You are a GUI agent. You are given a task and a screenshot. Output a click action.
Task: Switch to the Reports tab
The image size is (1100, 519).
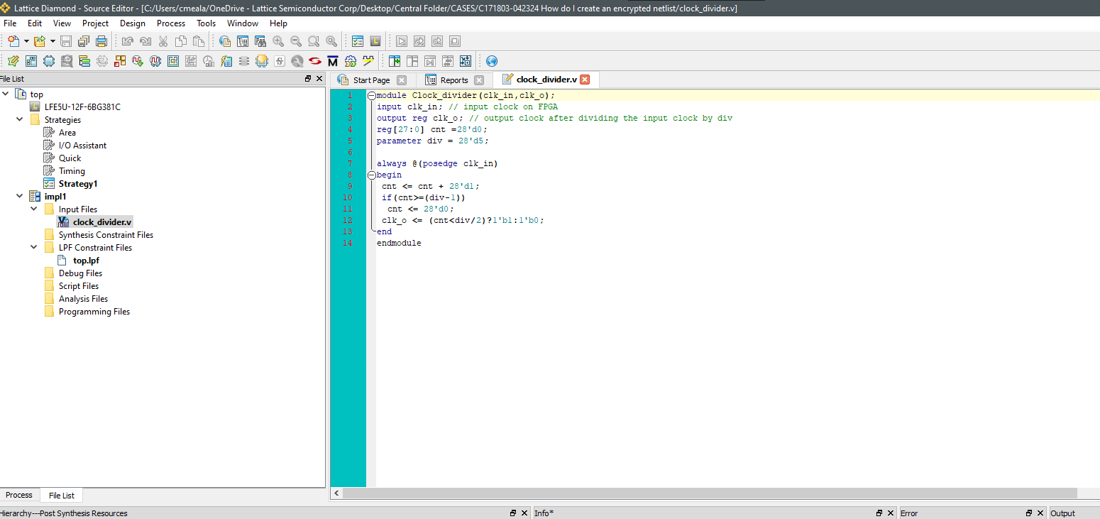click(453, 80)
